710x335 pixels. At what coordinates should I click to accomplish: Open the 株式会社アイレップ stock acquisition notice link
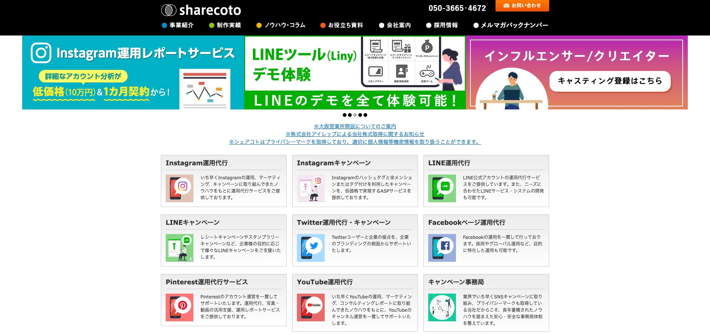click(x=355, y=134)
